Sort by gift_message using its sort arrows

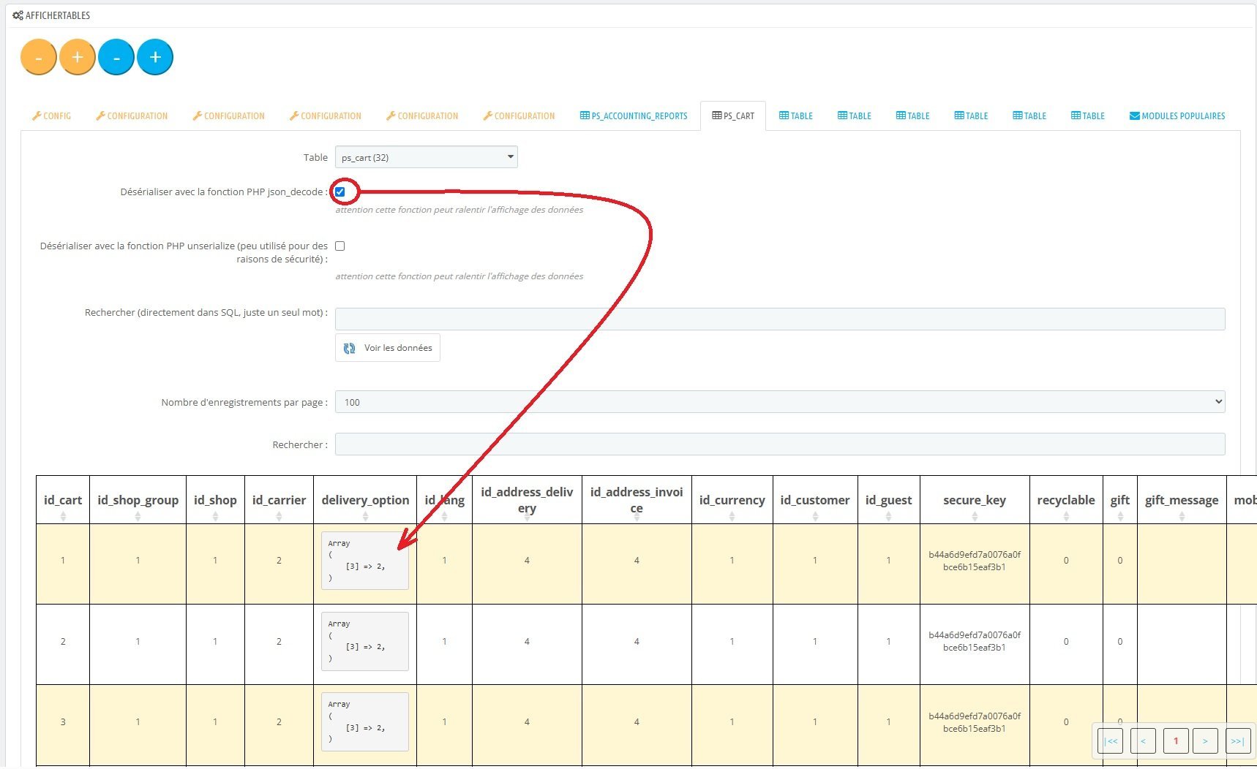point(1182,516)
